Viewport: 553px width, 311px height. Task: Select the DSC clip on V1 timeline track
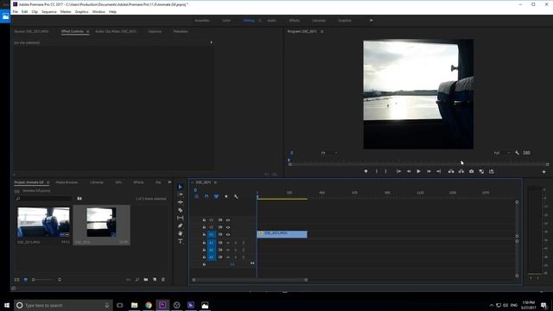(282, 234)
